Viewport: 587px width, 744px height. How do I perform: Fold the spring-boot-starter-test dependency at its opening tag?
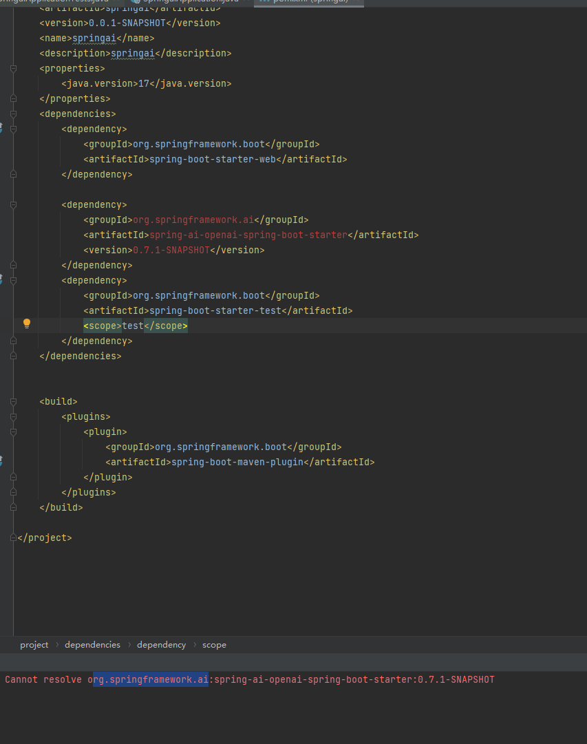point(13,280)
